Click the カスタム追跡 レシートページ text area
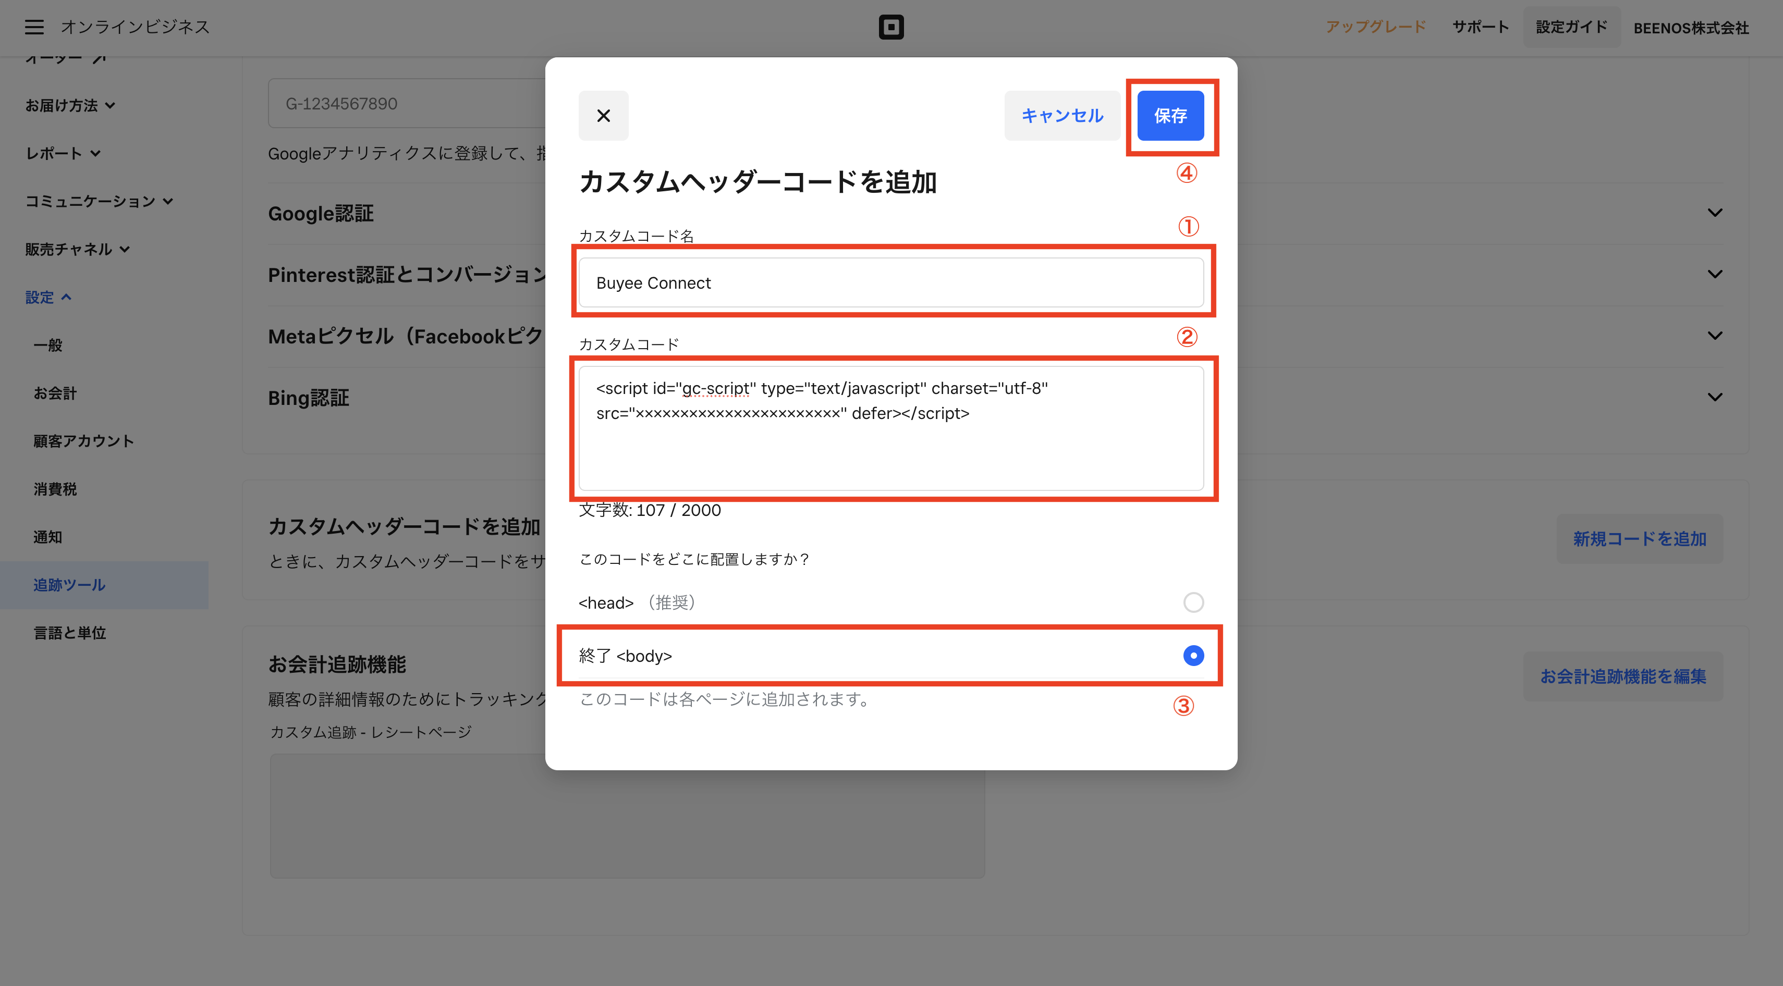 coord(627,816)
